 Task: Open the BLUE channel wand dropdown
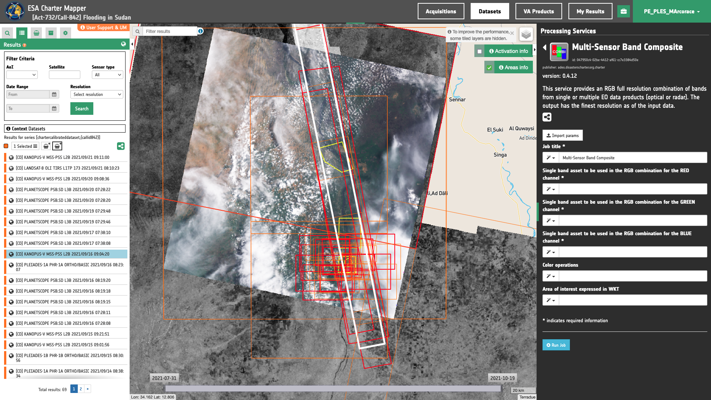(551, 252)
